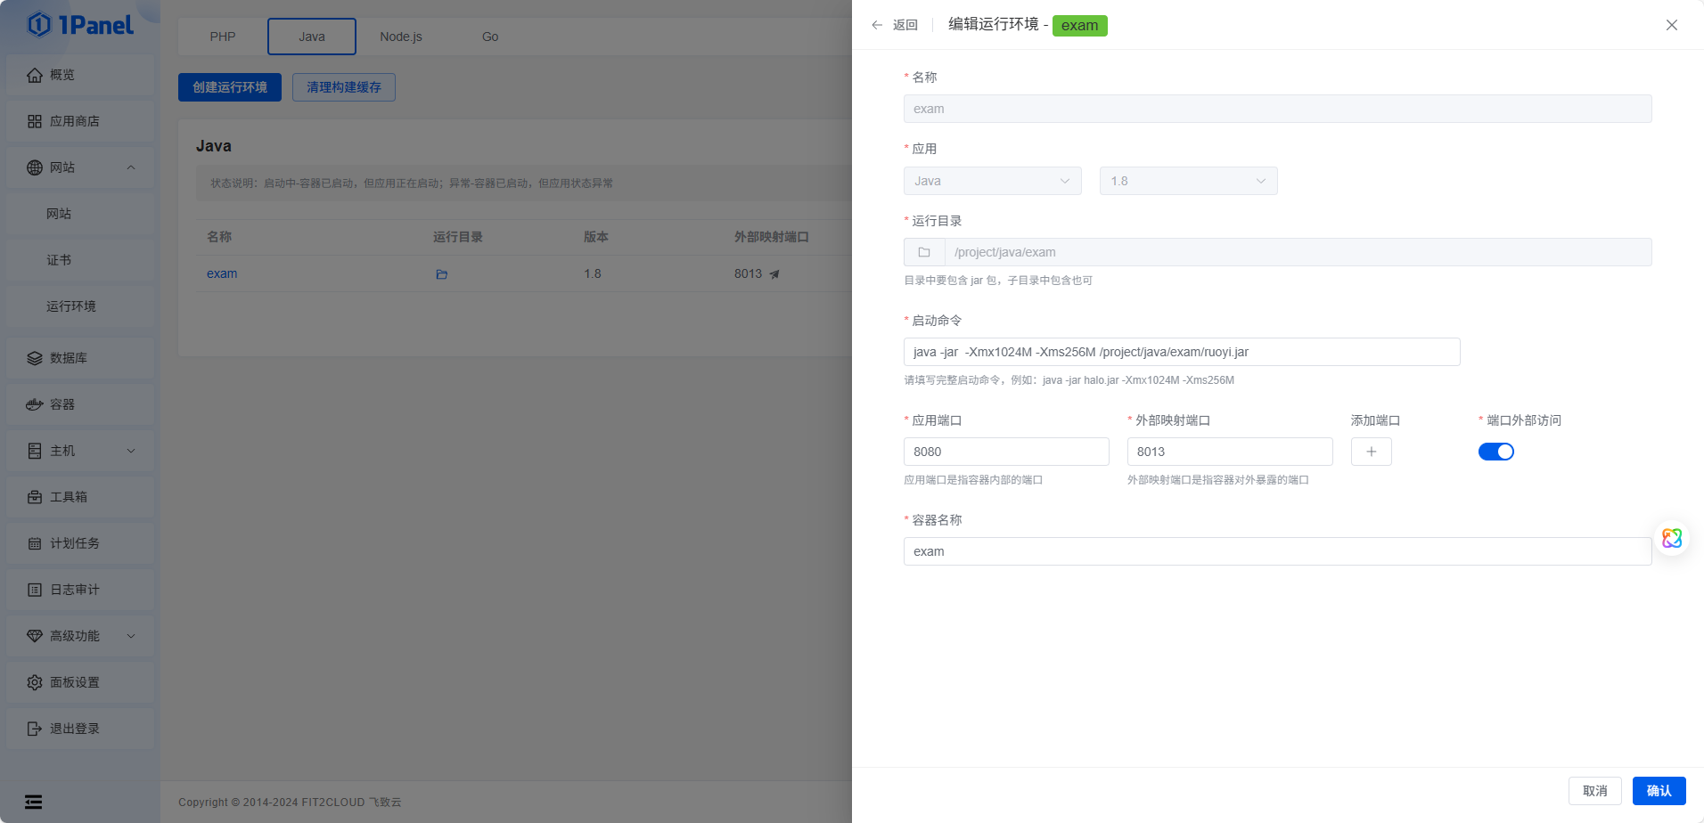Open the Java version 1.8 dropdown
The width and height of the screenshot is (1704, 823).
(1188, 181)
